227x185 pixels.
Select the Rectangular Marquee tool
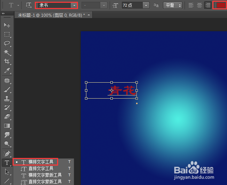7,34
